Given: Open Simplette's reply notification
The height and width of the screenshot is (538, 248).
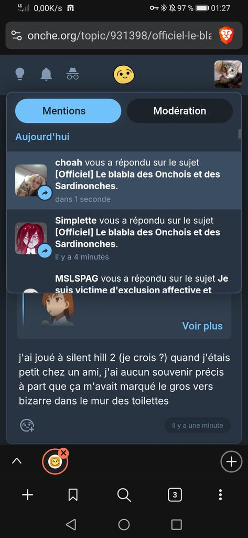Looking at the screenshot, I should 124,238.
